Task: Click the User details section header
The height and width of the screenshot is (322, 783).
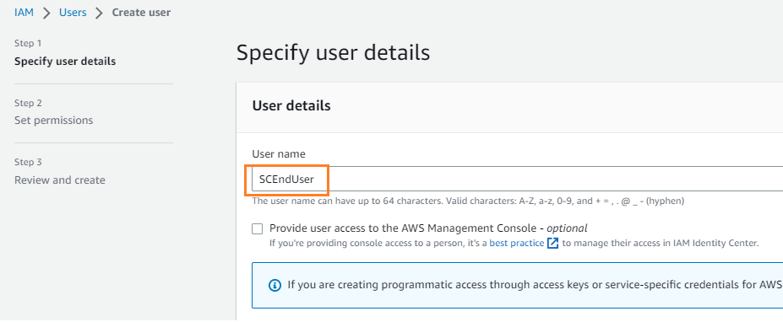Action: pyautogui.click(x=291, y=105)
